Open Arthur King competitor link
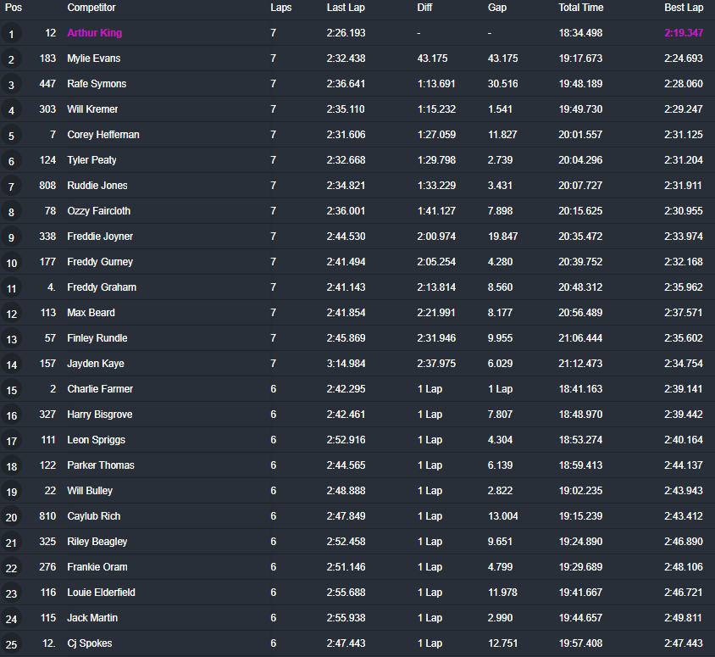Viewport: 715px width, 657px height. coord(95,33)
